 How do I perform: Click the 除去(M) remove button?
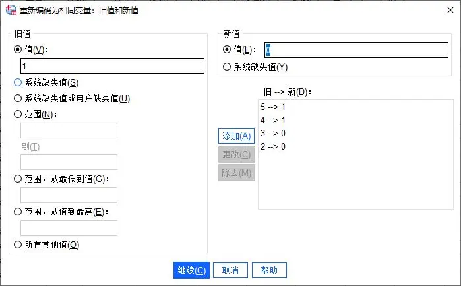pyautogui.click(x=236, y=173)
